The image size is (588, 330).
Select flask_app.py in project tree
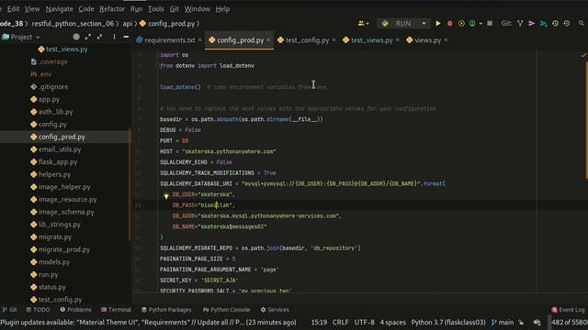[58, 162]
